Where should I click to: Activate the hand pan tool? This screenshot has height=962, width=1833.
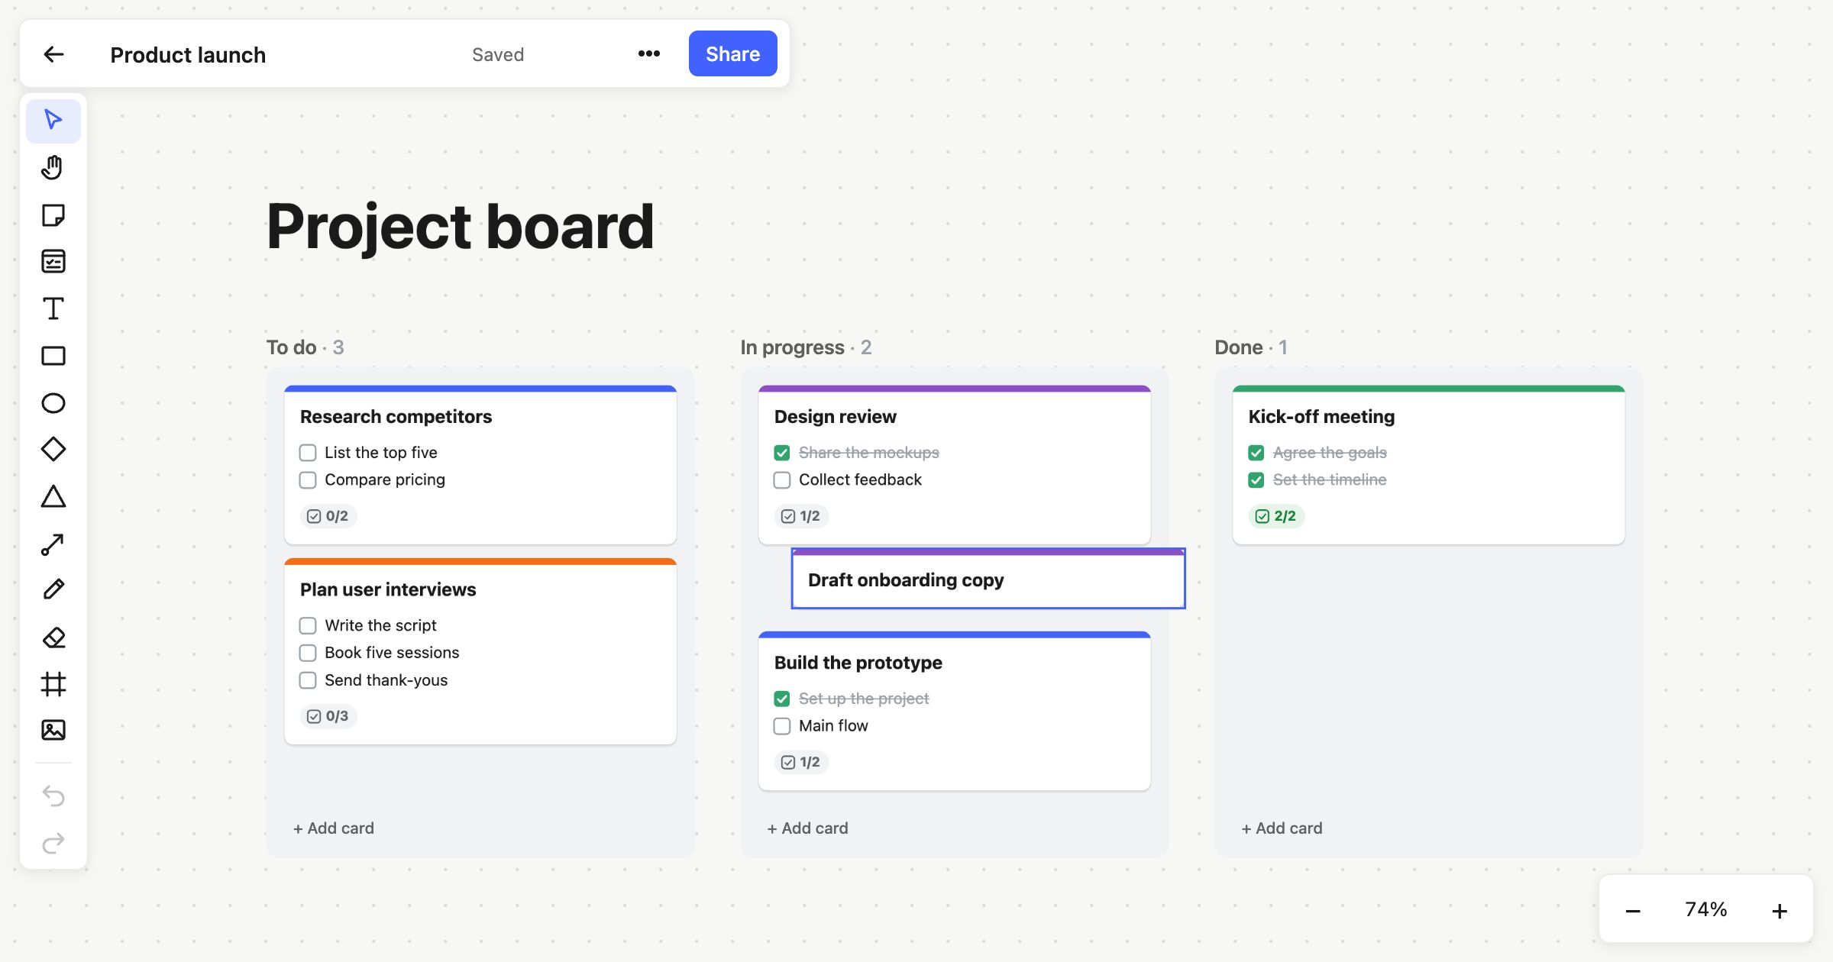tap(53, 167)
